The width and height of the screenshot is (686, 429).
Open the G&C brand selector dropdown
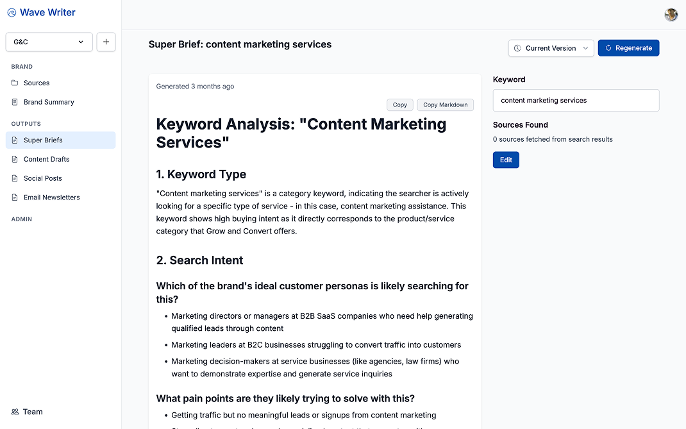49,42
